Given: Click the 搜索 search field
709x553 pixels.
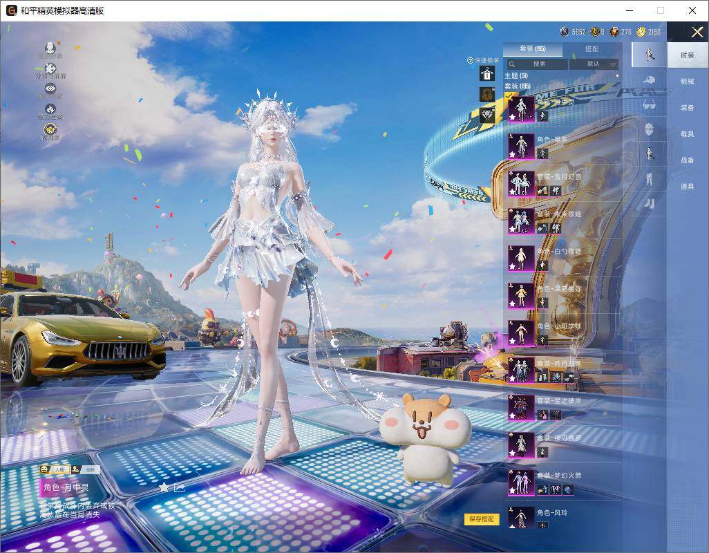Looking at the screenshot, I should coord(536,64).
